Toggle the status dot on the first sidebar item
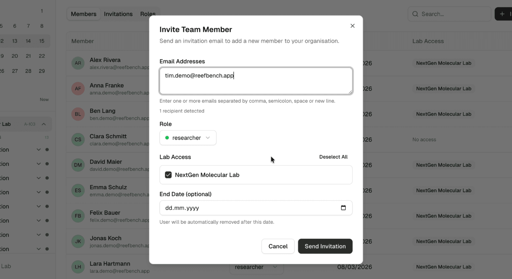 click(x=47, y=149)
